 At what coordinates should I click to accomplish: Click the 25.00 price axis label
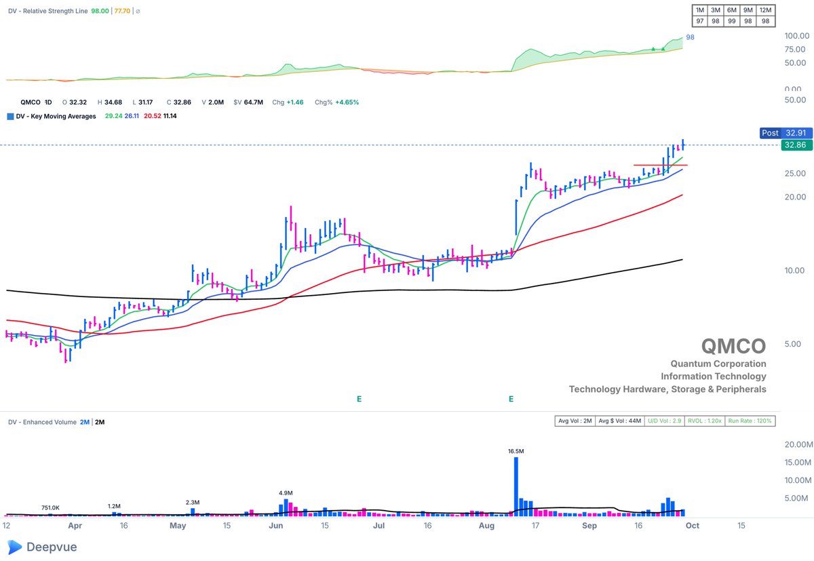click(x=794, y=174)
